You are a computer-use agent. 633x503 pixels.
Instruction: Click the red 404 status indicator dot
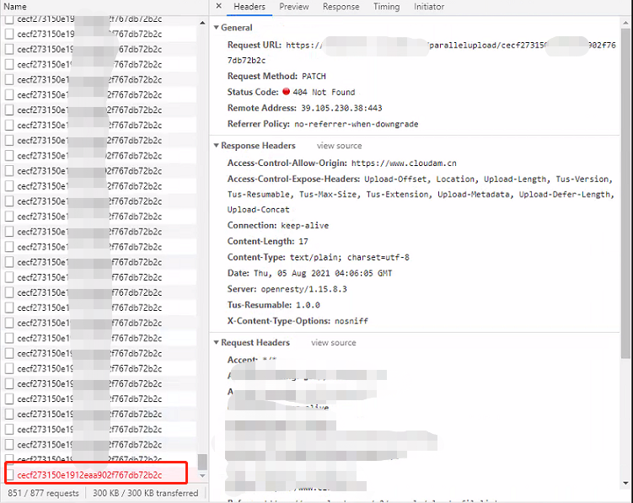(x=287, y=92)
